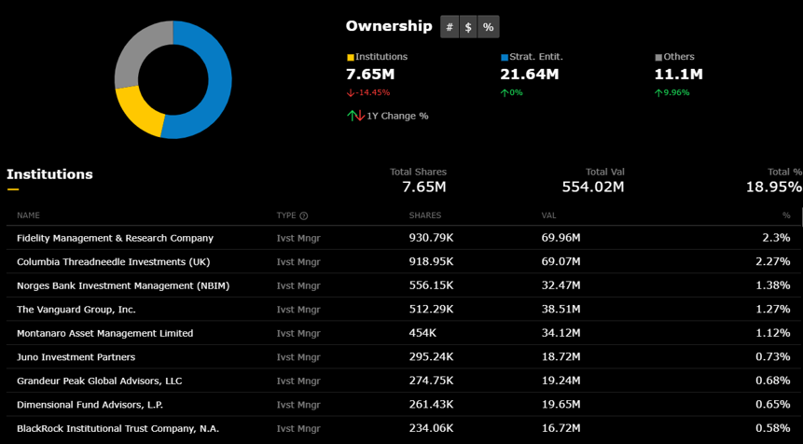The width and height of the screenshot is (803, 444).
Task: Click the 1.38% percentage cell
Action: [773, 285]
